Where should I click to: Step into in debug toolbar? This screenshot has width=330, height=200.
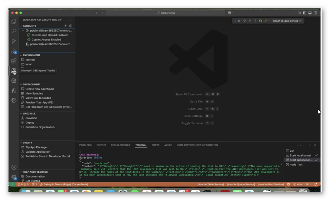(250, 21)
